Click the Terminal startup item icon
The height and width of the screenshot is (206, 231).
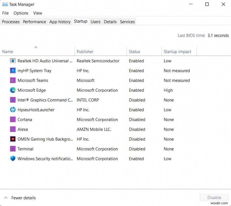[x=13, y=149]
